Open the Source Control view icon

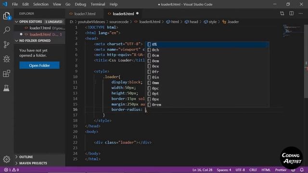click(x=6, y=45)
